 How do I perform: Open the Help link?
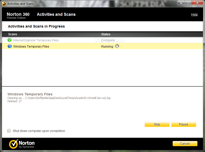pyautogui.click(x=194, y=15)
